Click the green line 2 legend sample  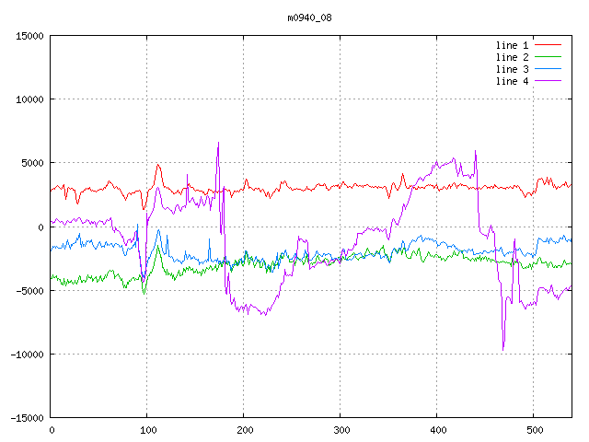tap(549, 57)
